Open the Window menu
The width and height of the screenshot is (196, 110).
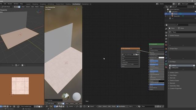pos(16,4)
